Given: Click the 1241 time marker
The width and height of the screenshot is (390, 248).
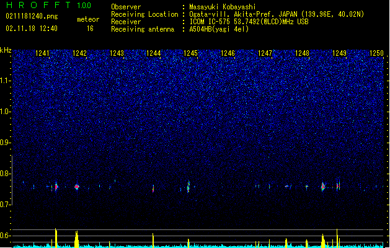Looking at the screenshot, I should pos(43,53).
